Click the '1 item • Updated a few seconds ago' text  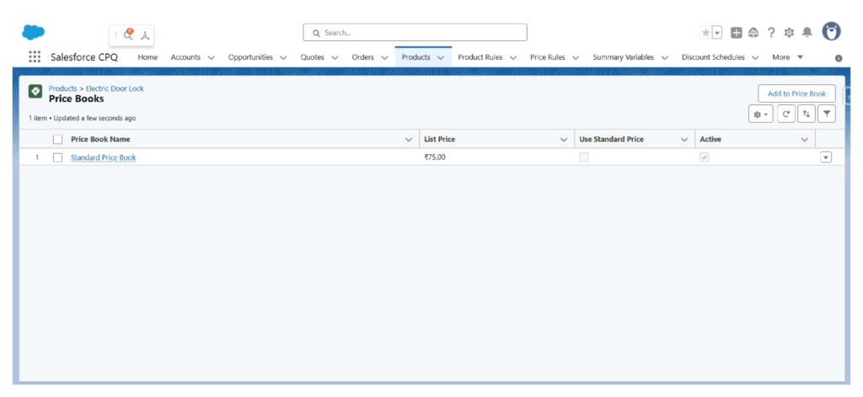[82, 118]
